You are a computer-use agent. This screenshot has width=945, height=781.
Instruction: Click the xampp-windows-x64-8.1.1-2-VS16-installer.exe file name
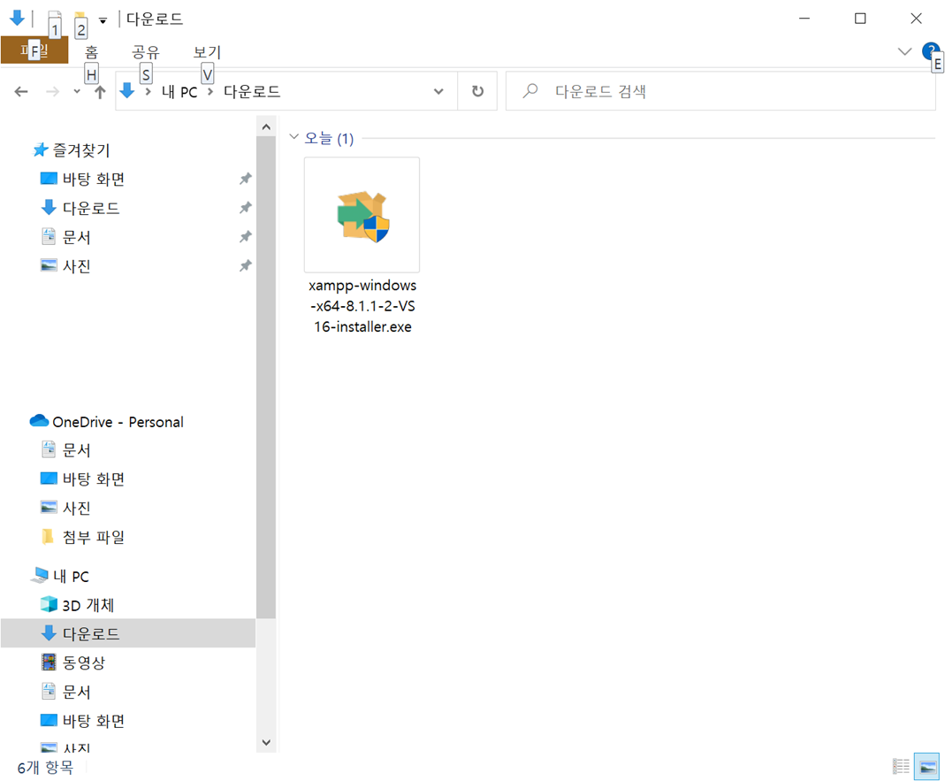point(362,306)
